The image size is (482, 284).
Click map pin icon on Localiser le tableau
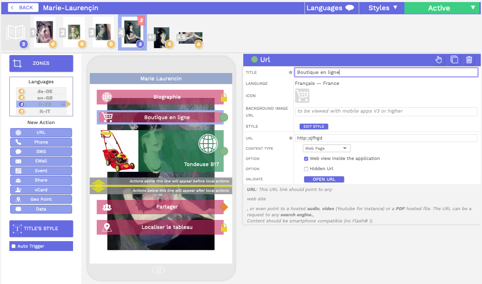(107, 227)
